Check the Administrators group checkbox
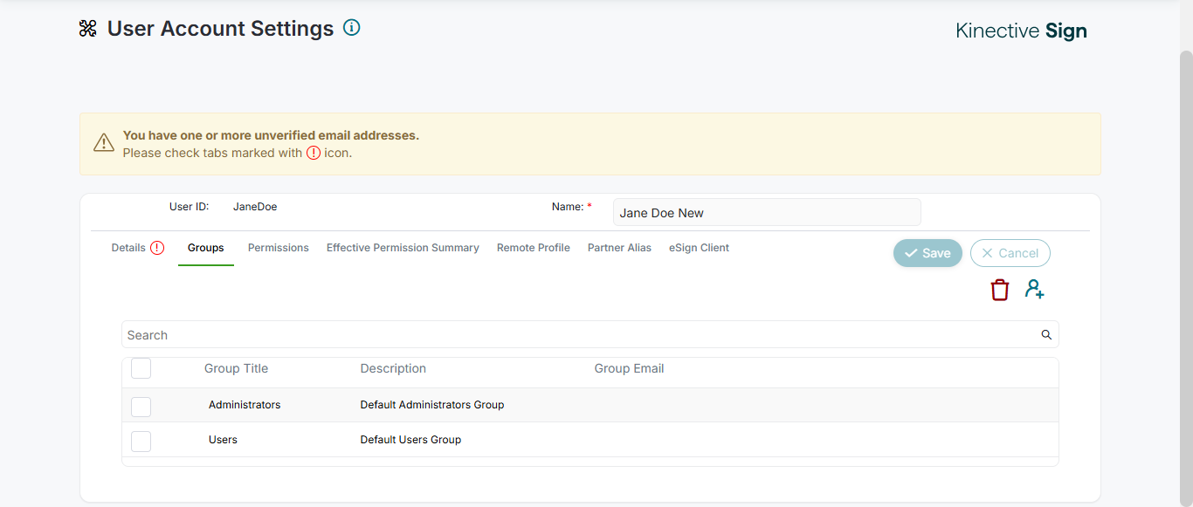Image resolution: width=1193 pixels, height=507 pixels. (141, 406)
